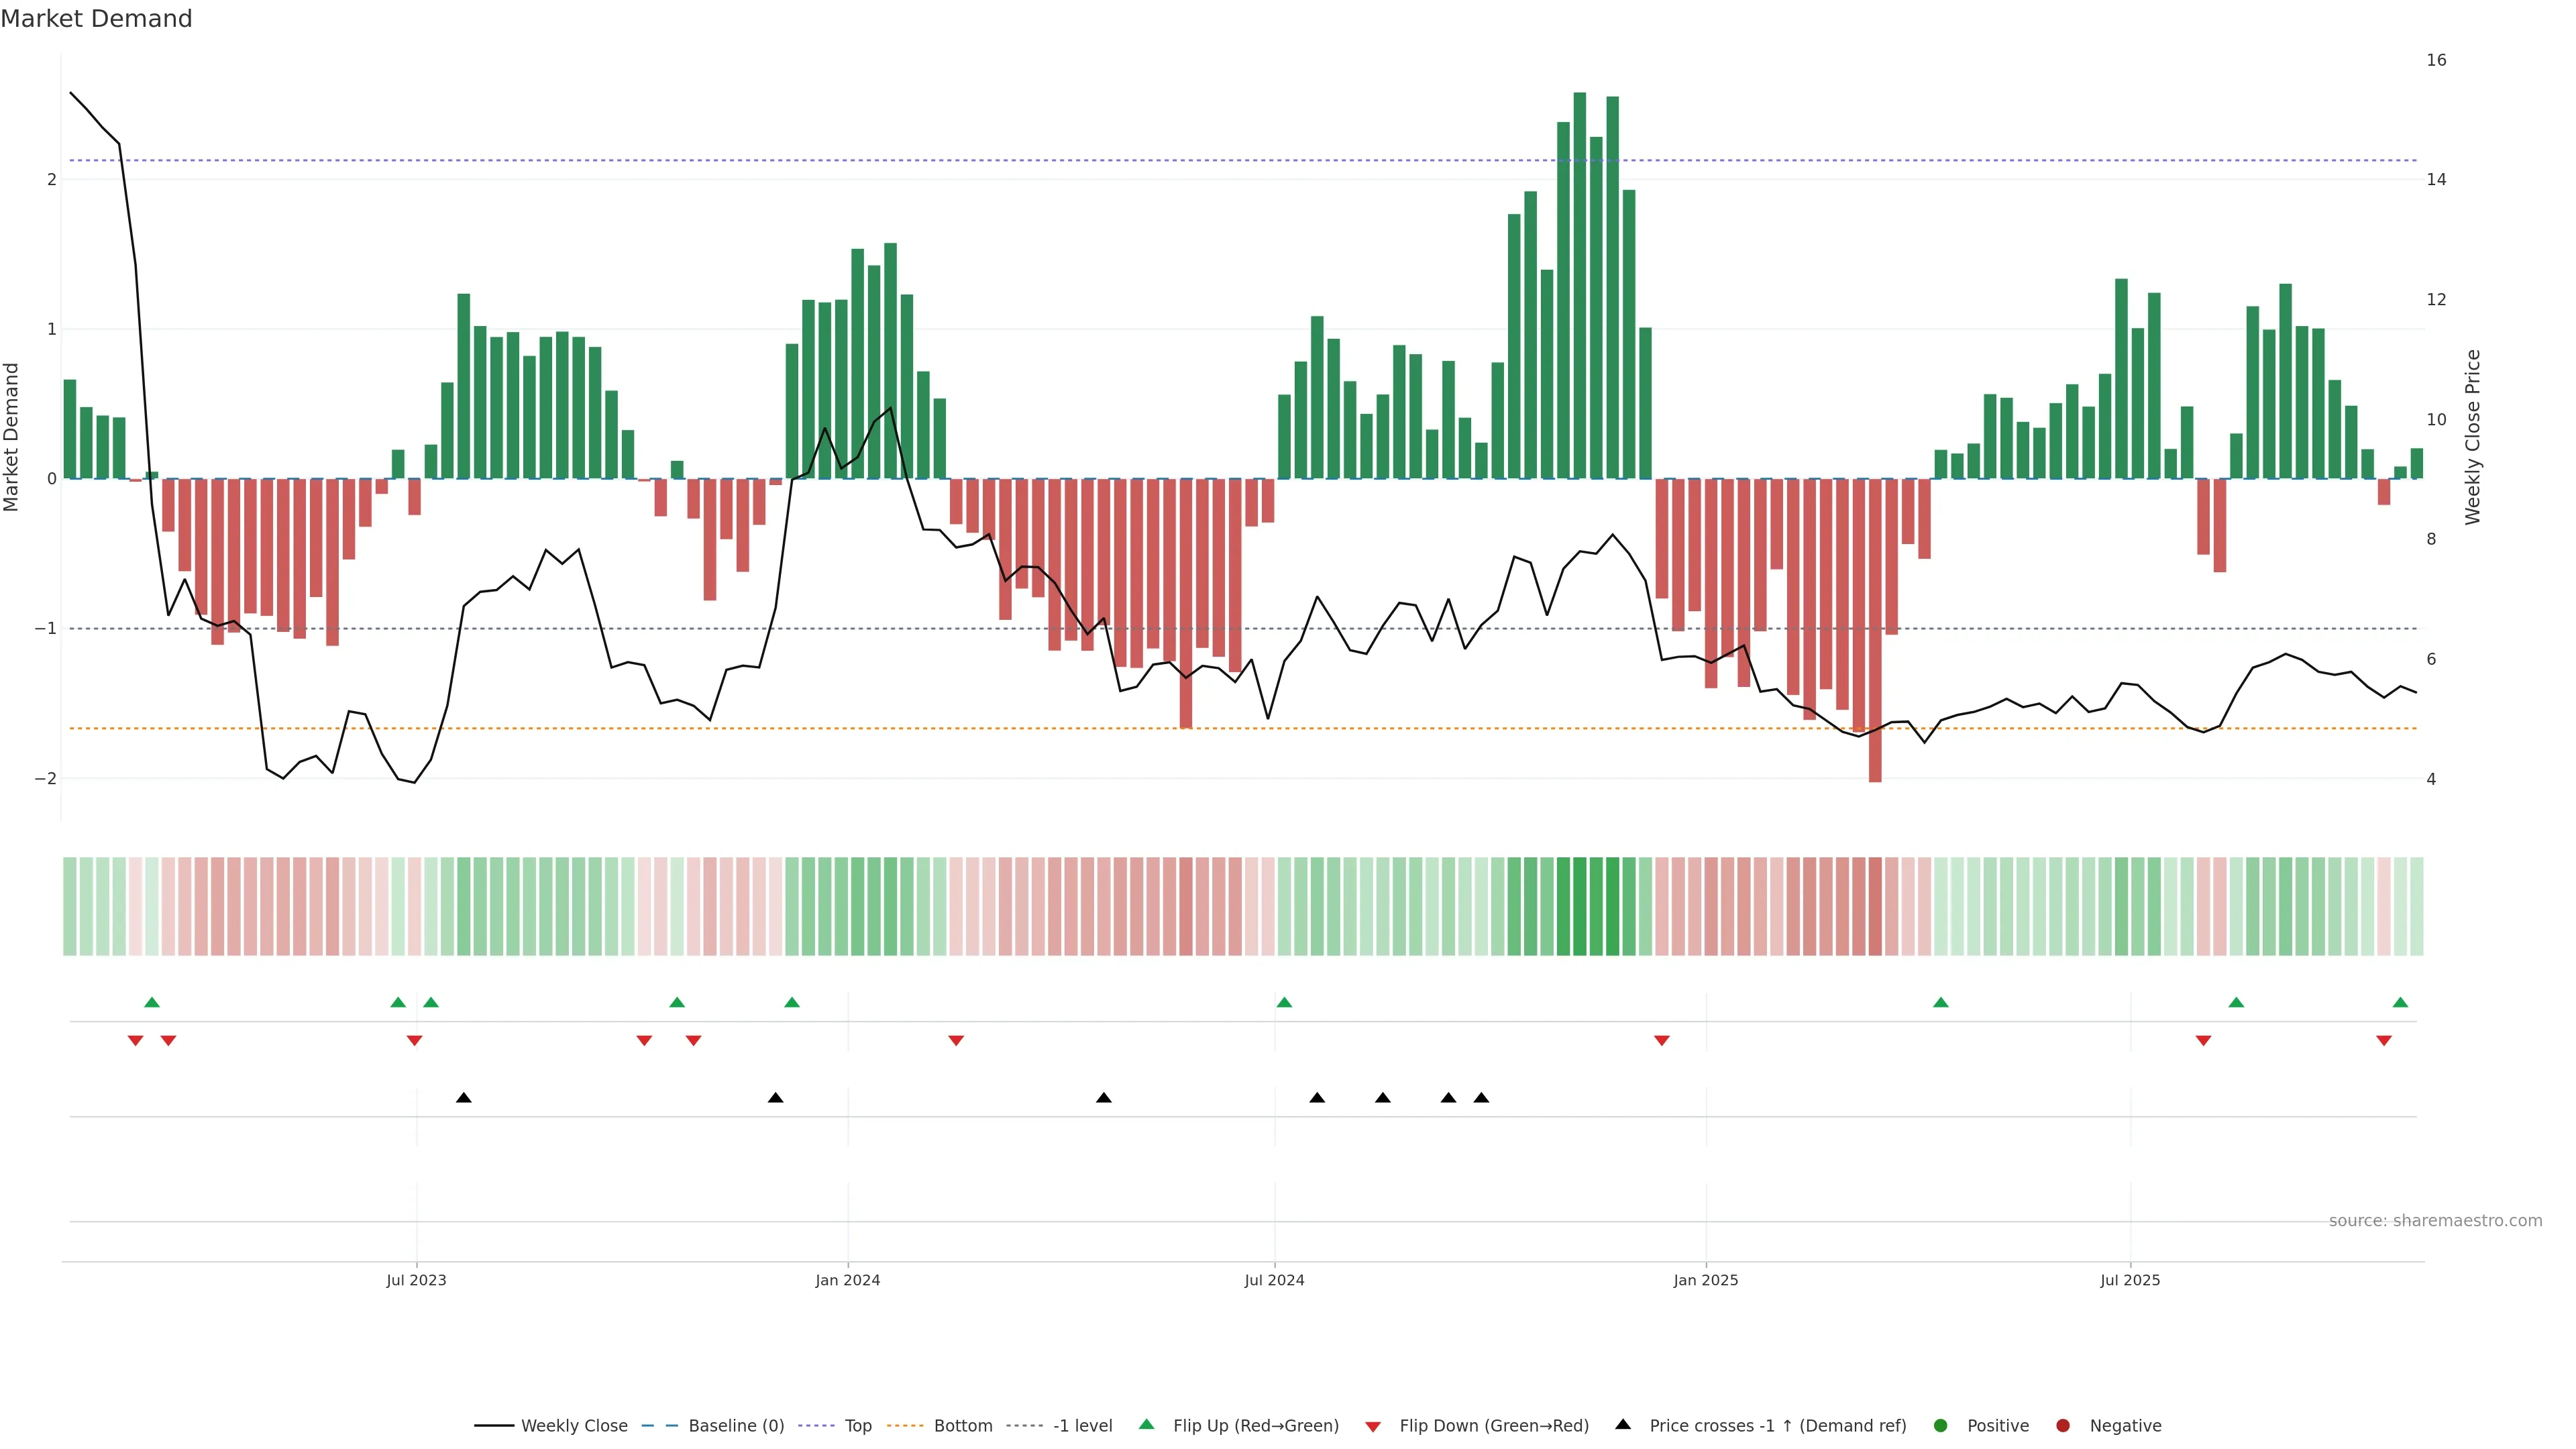Click black Price crosses -1 legend triangle
The height and width of the screenshot is (1449, 2576).
(x=1623, y=1424)
